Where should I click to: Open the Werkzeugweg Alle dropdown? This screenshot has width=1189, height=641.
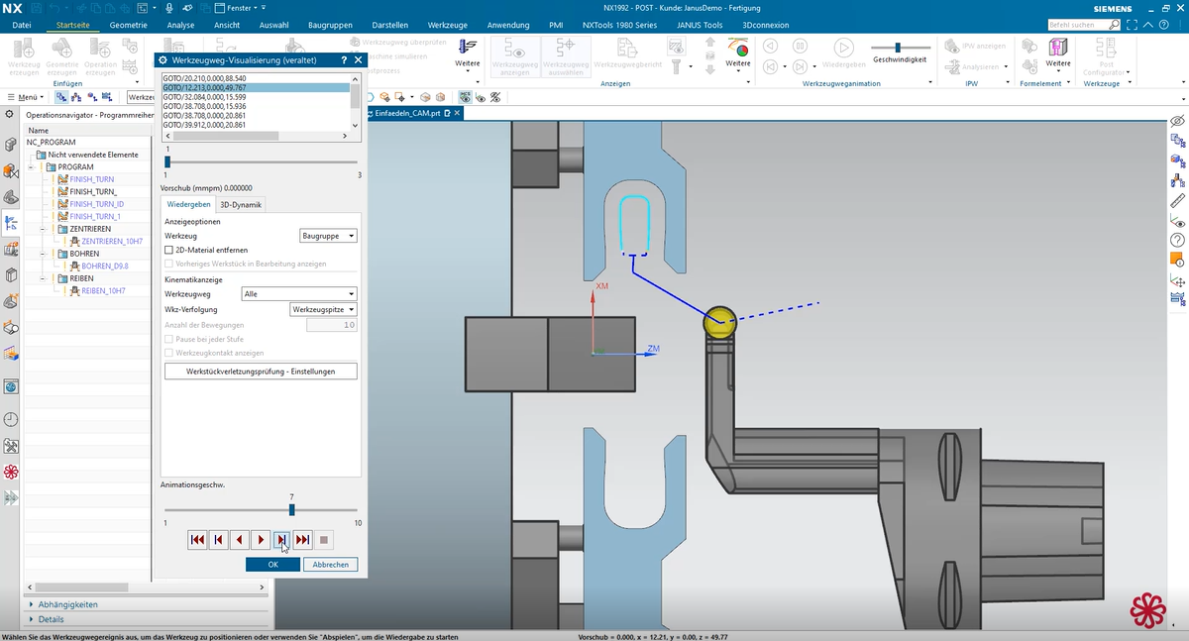click(299, 294)
